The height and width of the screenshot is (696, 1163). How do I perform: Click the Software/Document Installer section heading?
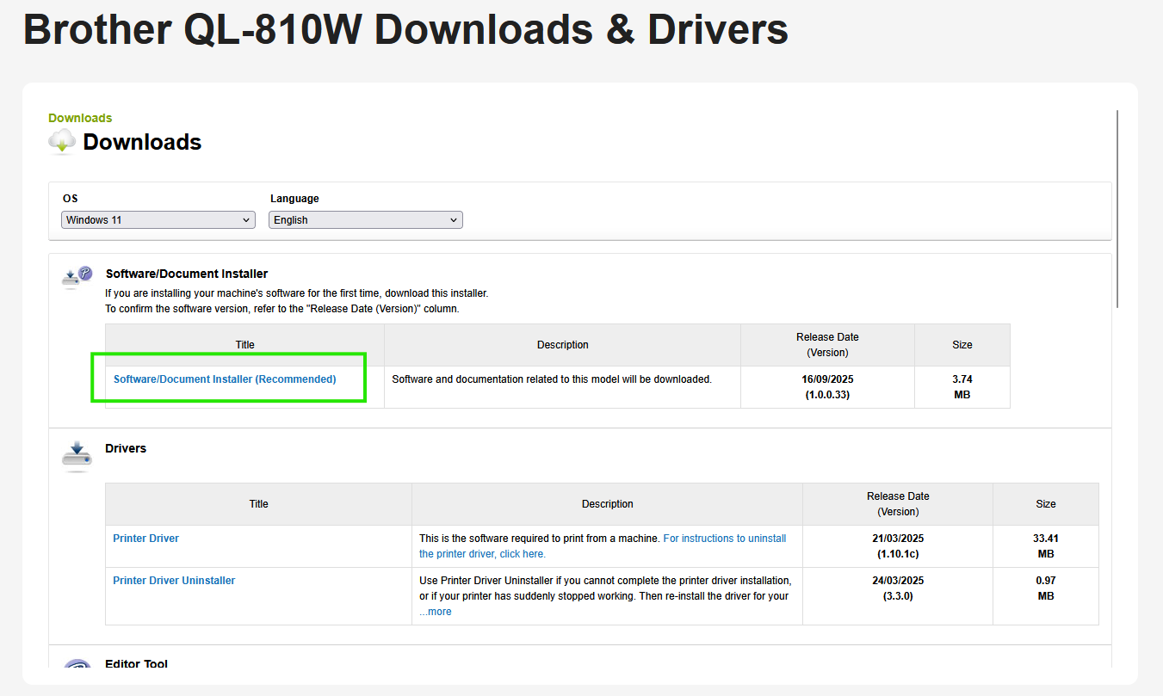coord(186,274)
